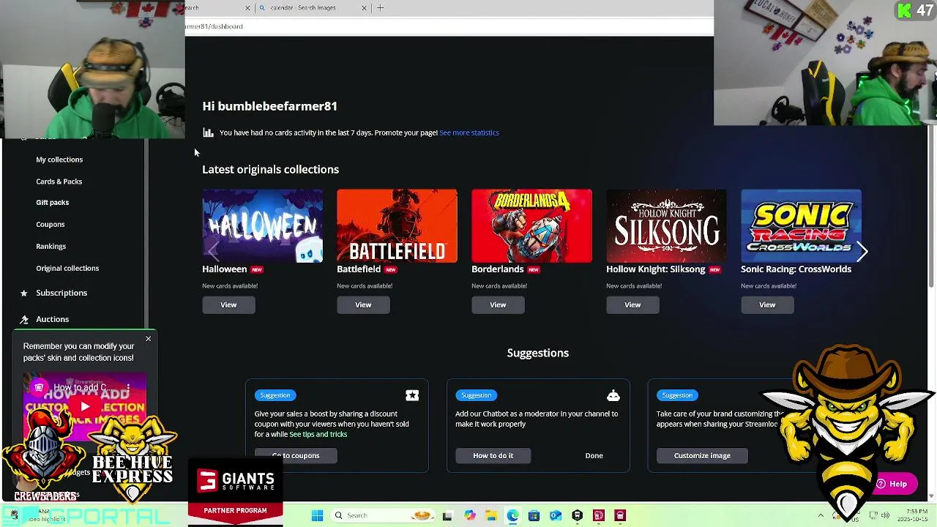Click the Customize image button
The image size is (937, 527).
pyautogui.click(x=702, y=455)
